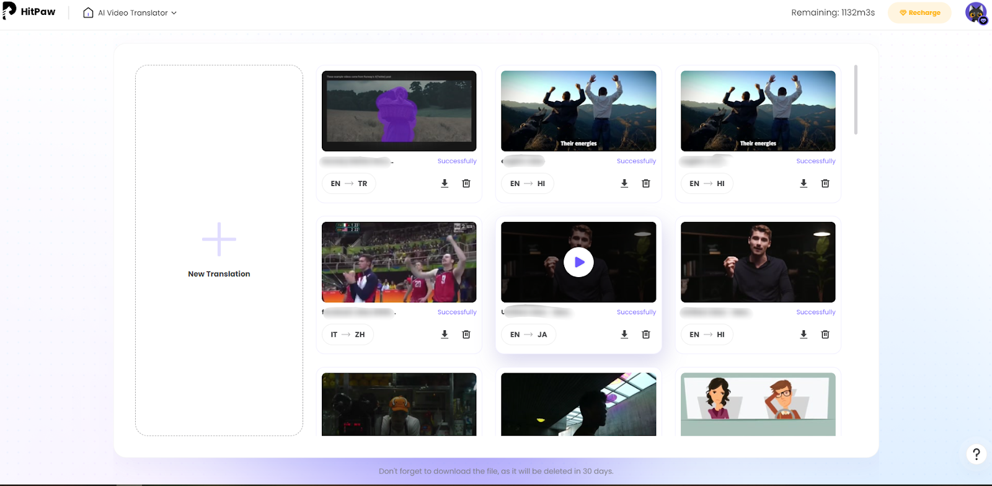Play the EN to JA video
Image resolution: width=992 pixels, height=486 pixels.
[578, 262]
